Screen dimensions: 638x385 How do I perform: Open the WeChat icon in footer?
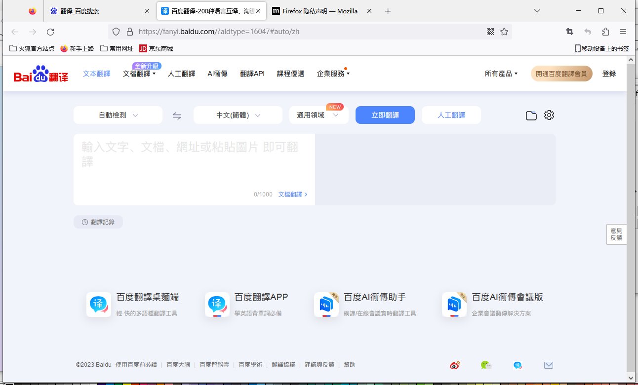[x=486, y=365]
